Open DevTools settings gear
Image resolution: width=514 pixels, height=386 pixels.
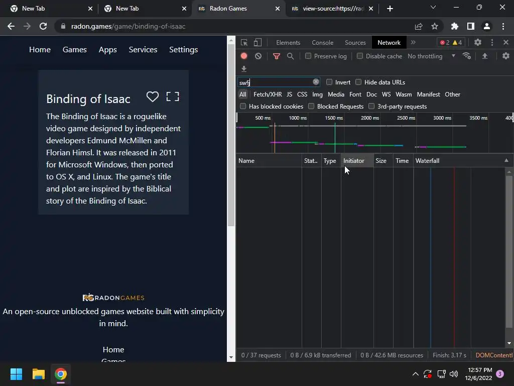click(478, 42)
